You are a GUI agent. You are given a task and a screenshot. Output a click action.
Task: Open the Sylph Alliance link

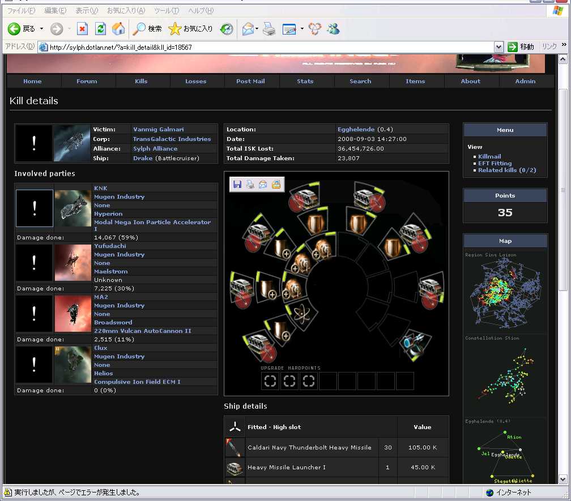(155, 148)
